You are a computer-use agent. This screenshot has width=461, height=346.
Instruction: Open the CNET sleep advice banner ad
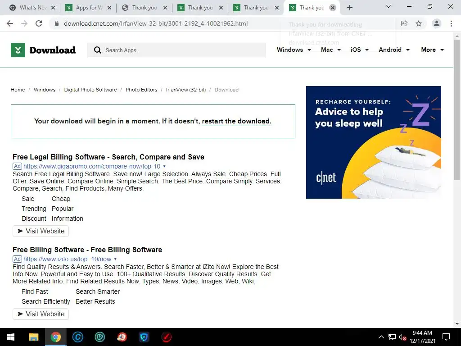373,142
